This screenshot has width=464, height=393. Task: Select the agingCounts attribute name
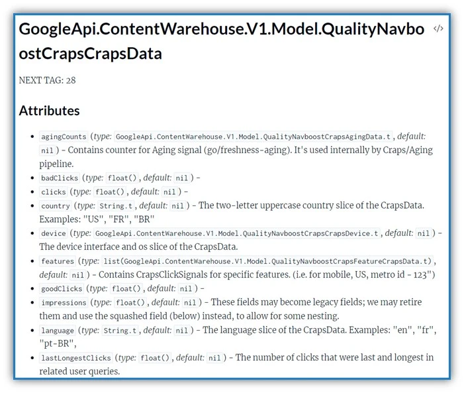pos(64,137)
